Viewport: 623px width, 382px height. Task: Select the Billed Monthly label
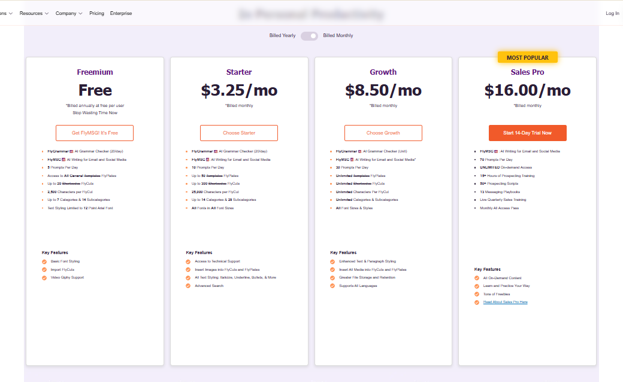(x=338, y=35)
